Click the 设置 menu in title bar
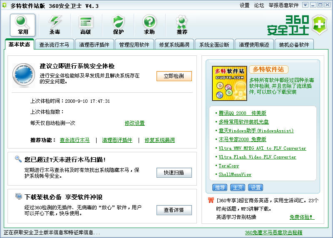Viewport: 333px width, 238px height. [x=245, y=5]
